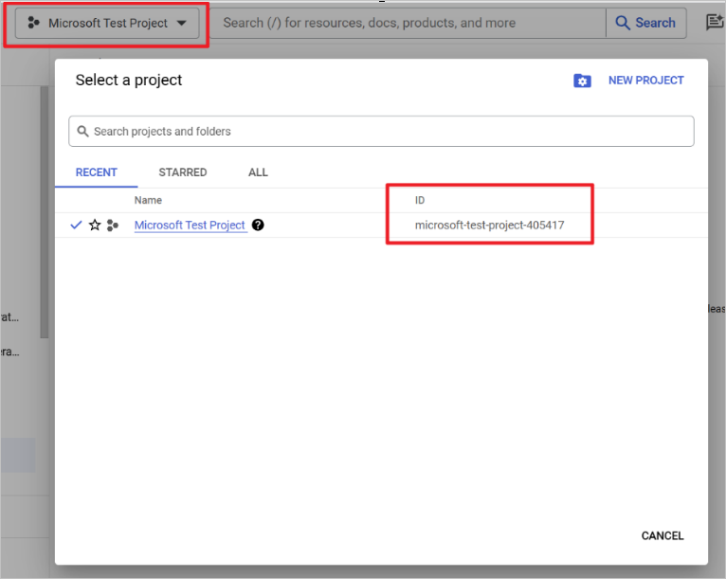Click the blue checkmark on the selected project
This screenshot has height=579, width=726.
pos(76,225)
